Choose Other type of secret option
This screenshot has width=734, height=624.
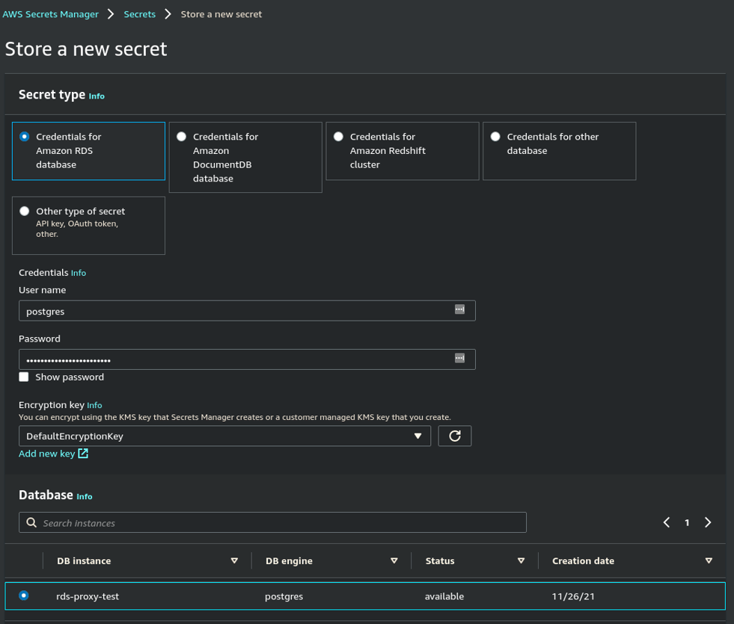pos(24,211)
